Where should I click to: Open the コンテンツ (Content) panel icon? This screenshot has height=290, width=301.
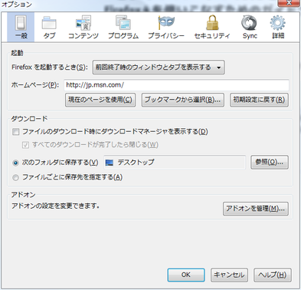point(83,27)
